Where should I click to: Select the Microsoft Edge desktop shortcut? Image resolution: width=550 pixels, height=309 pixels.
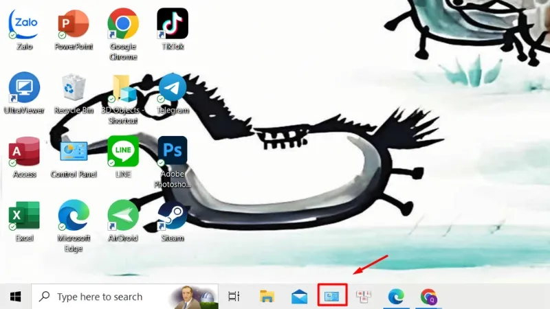(x=74, y=216)
